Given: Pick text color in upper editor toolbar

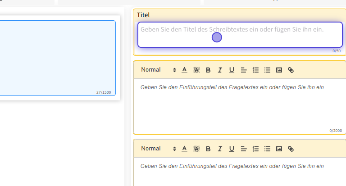Looking at the screenshot, I should 184,70.
